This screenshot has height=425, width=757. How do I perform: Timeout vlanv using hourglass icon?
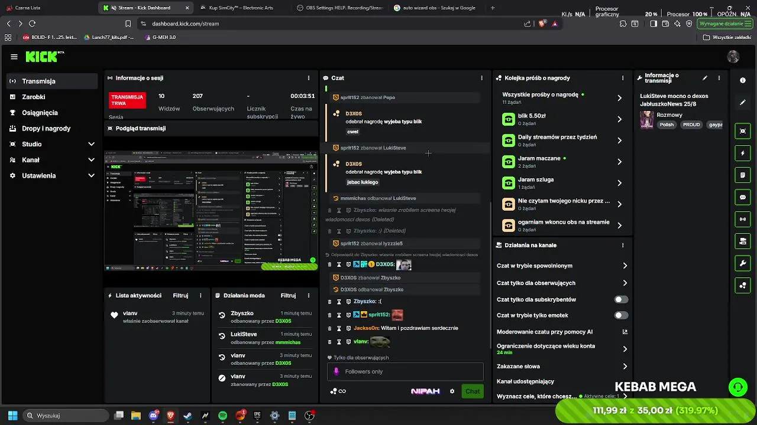[x=339, y=342]
